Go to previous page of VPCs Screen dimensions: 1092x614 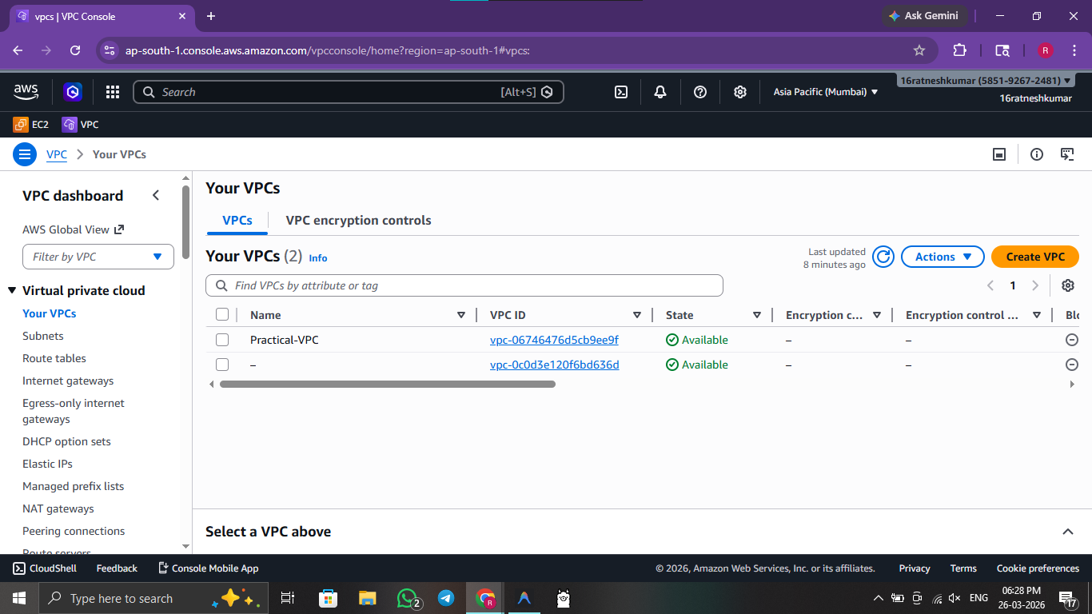click(990, 285)
